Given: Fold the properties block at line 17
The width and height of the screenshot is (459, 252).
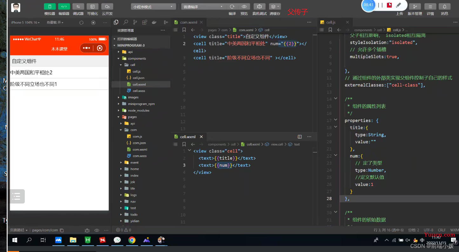Looking at the screenshot, I should pyautogui.click(x=335, y=120).
